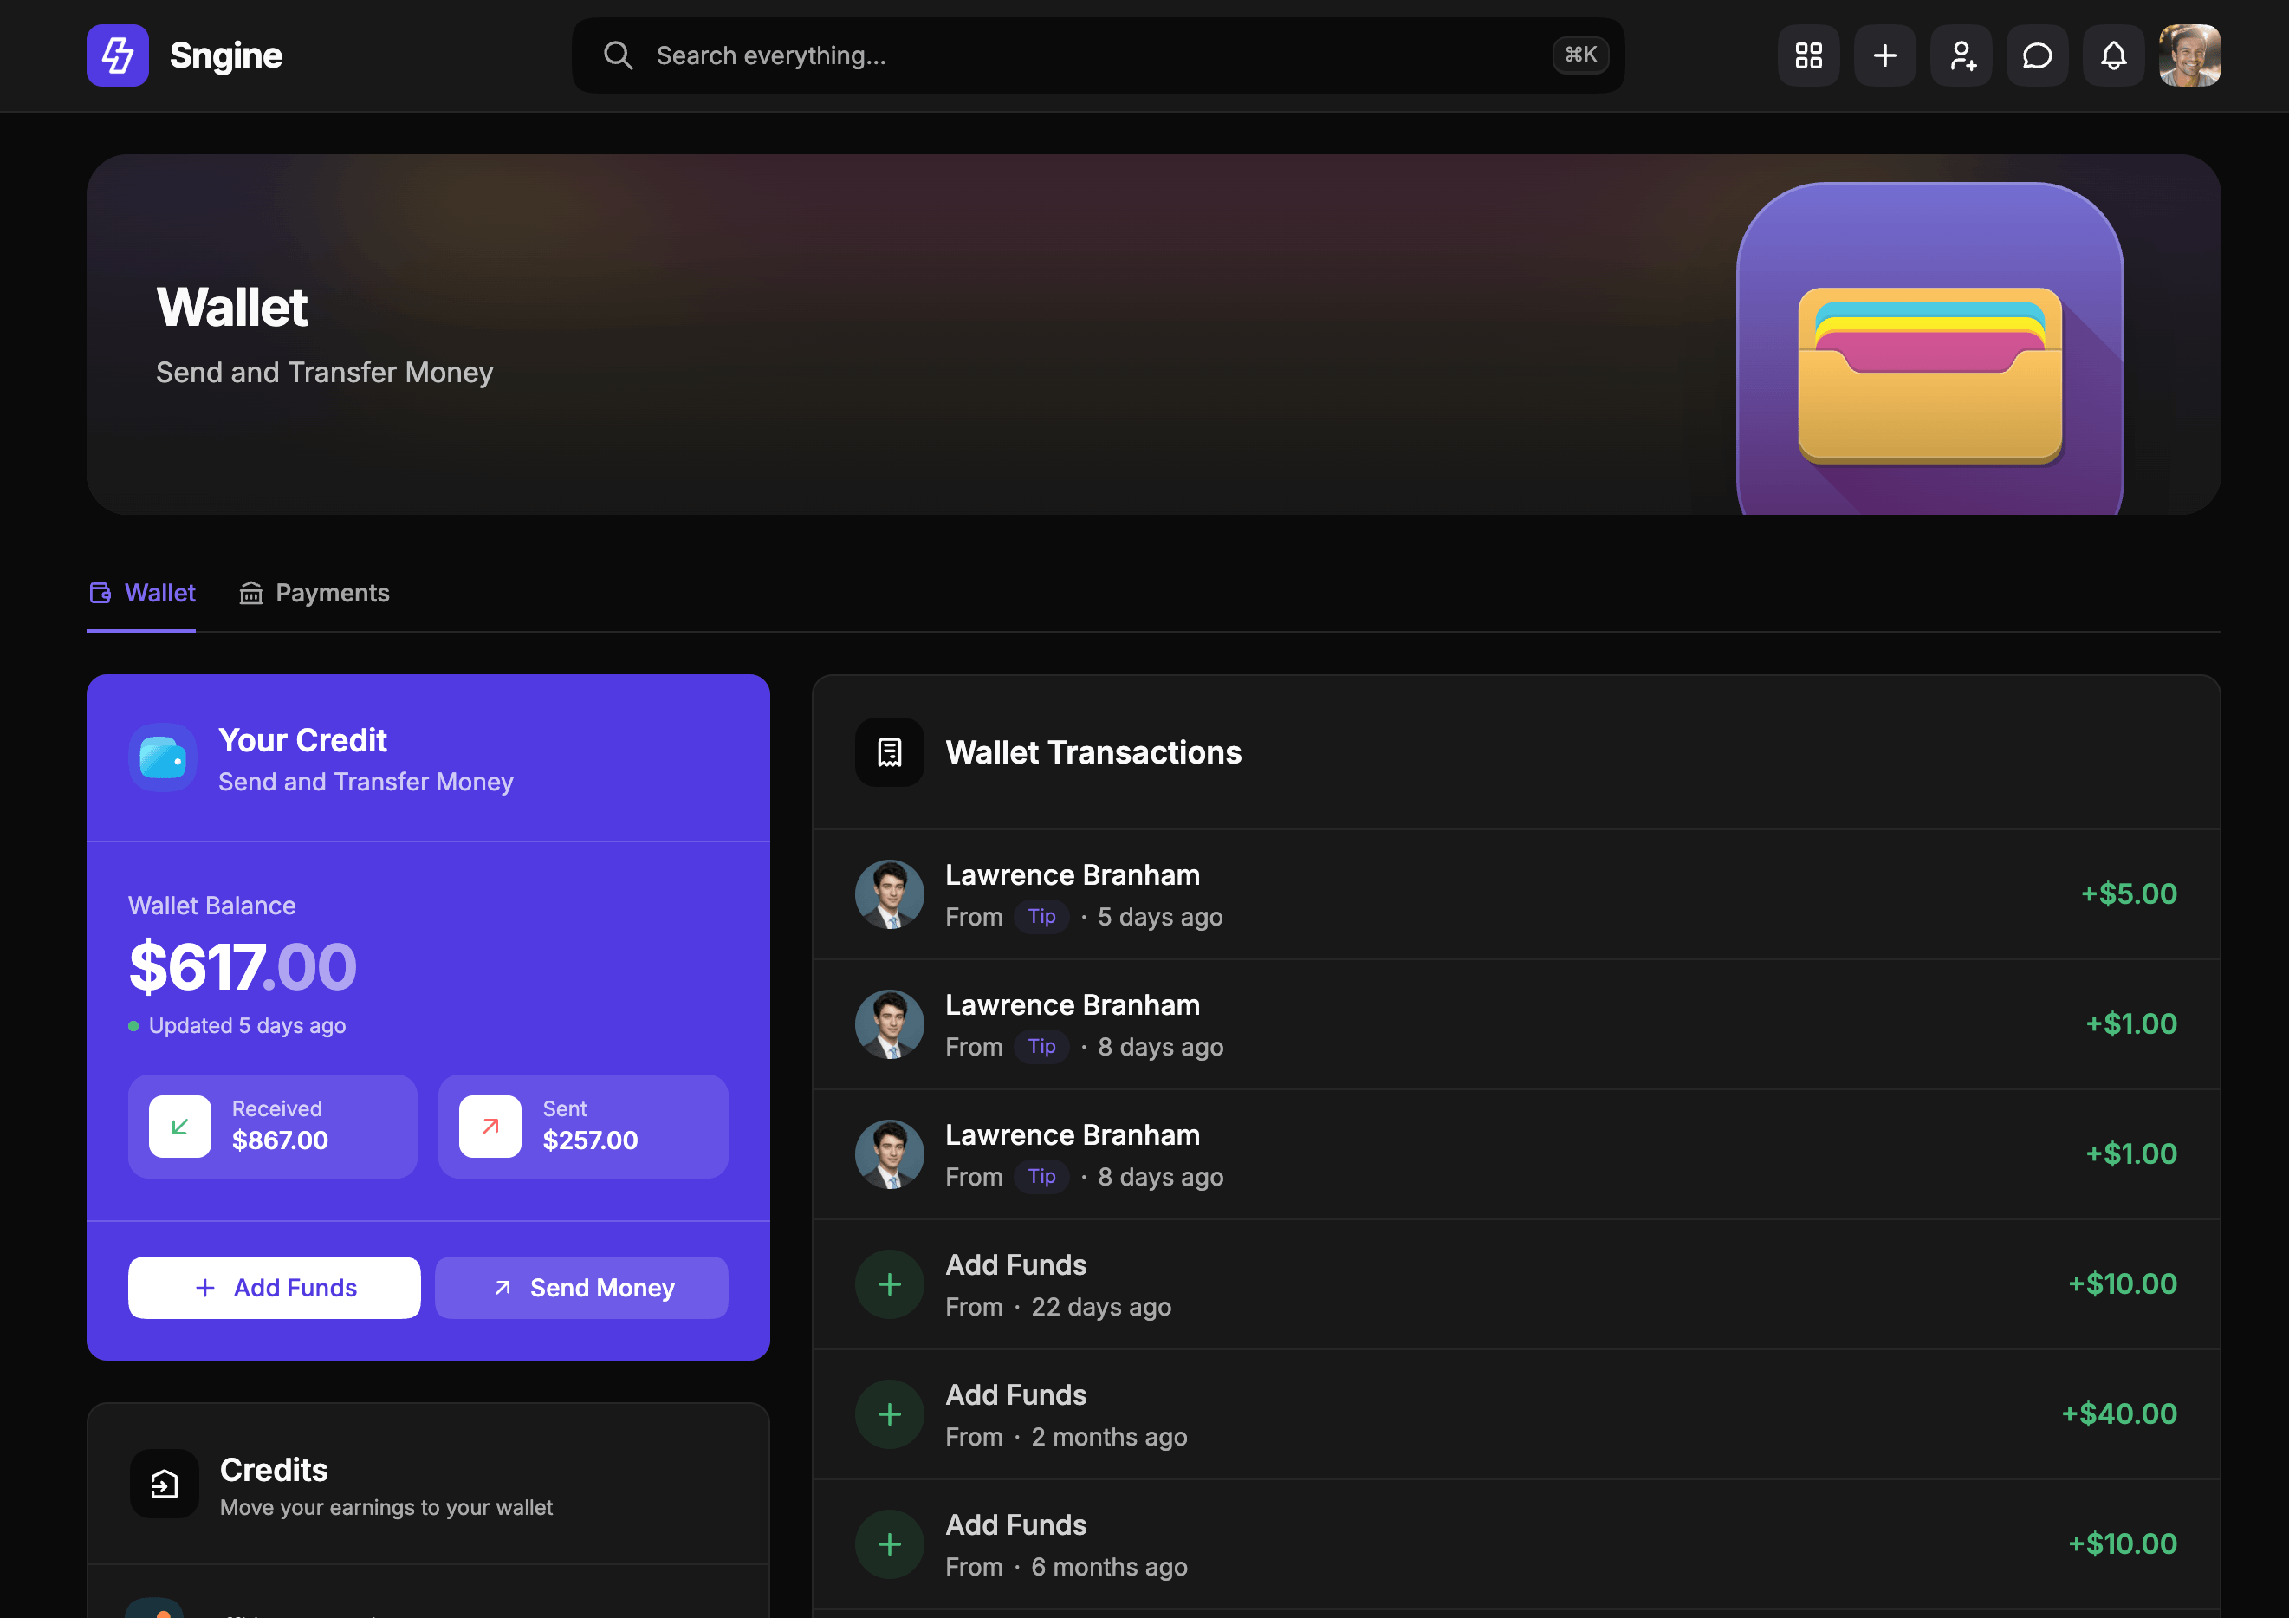Click the Tip tag on first transaction
2289x1618 pixels.
coord(1041,917)
